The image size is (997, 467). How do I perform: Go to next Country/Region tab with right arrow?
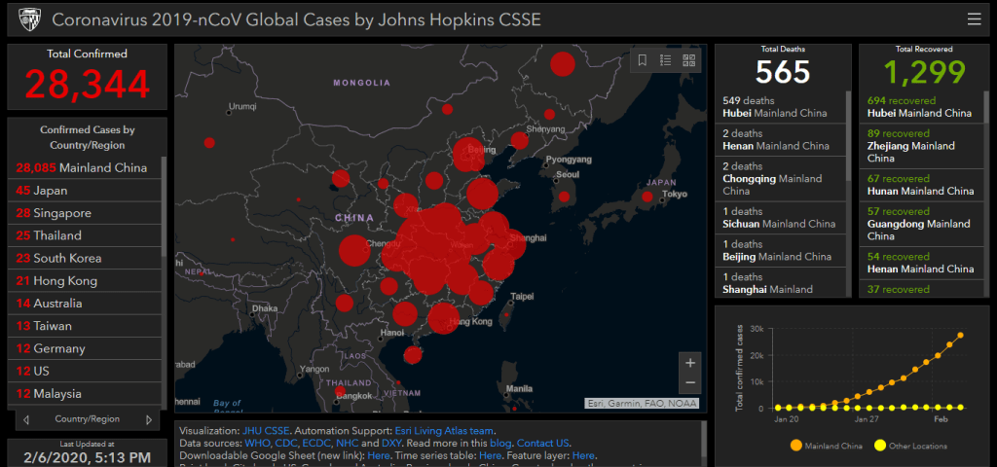click(x=149, y=420)
